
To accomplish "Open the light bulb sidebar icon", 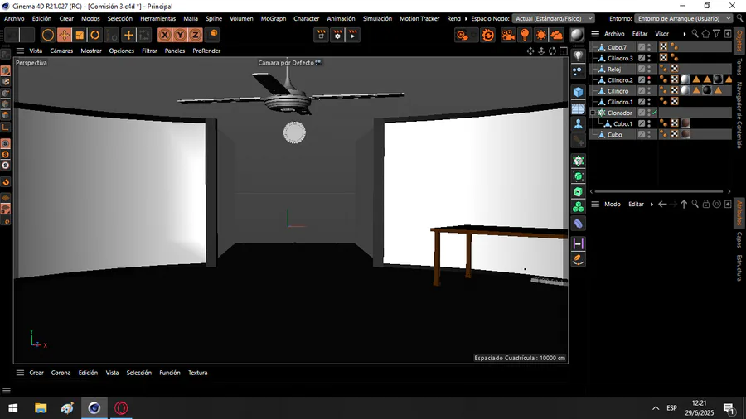I will [578, 55].
